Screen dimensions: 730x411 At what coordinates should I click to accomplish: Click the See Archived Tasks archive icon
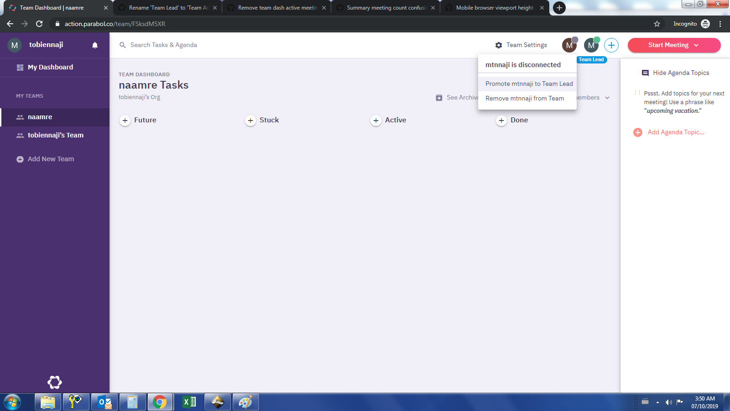point(439,97)
